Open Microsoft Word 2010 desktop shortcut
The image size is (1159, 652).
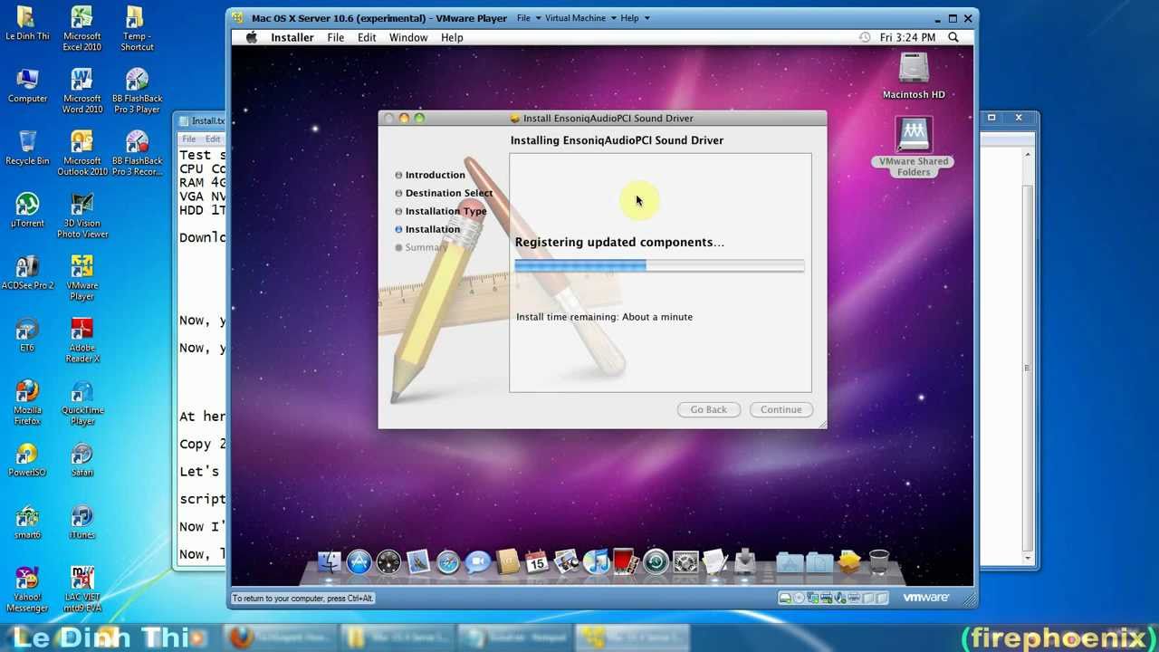[x=81, y=91]
